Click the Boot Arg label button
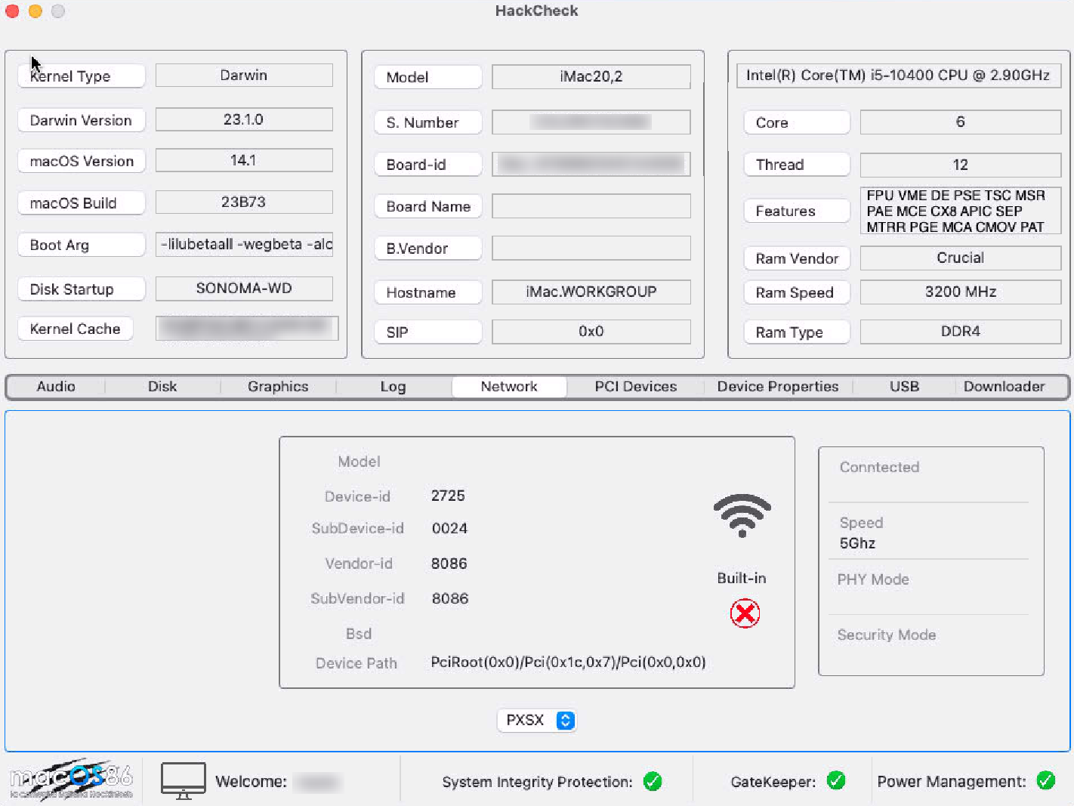The width and height of the screenshot is (1074, 806). pyautogui.click(x=82, y=245)
